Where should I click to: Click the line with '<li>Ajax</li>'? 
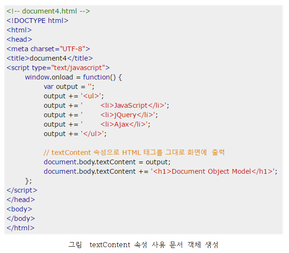point(97,125)
